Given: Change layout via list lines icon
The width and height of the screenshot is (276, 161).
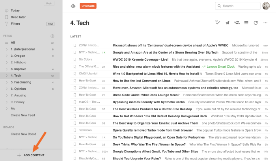Looking at the screenshot, I should coord(246,23).
